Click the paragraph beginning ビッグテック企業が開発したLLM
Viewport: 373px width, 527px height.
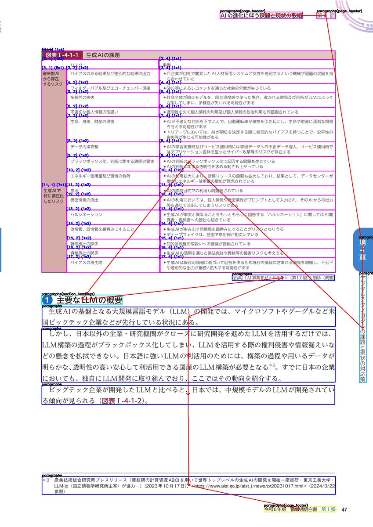point(189,395)
